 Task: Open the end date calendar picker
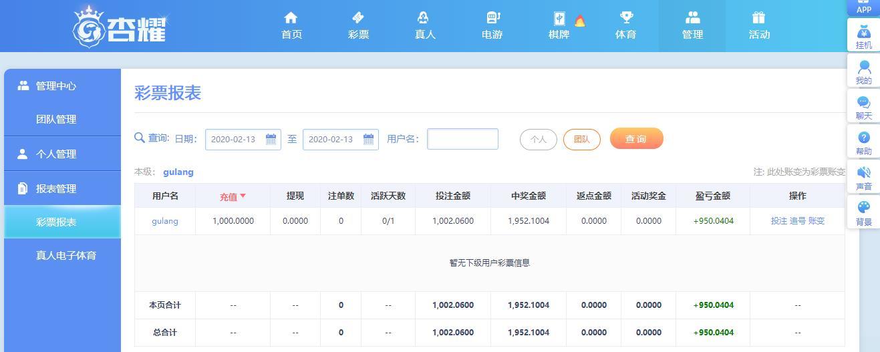[x=368, y=139]
